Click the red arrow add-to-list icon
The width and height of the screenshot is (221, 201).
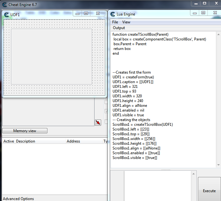point(98,122)
